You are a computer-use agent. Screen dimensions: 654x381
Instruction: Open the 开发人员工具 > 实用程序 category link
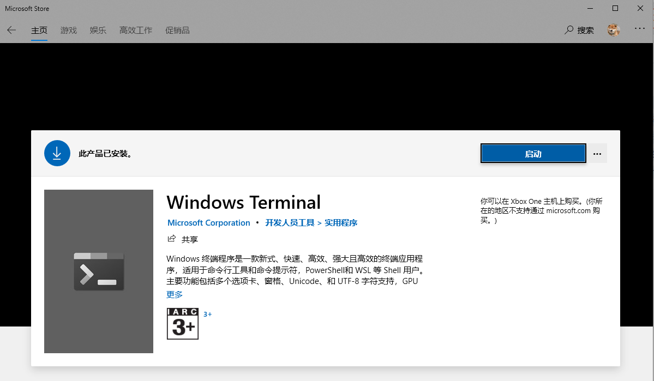[311, 222]
